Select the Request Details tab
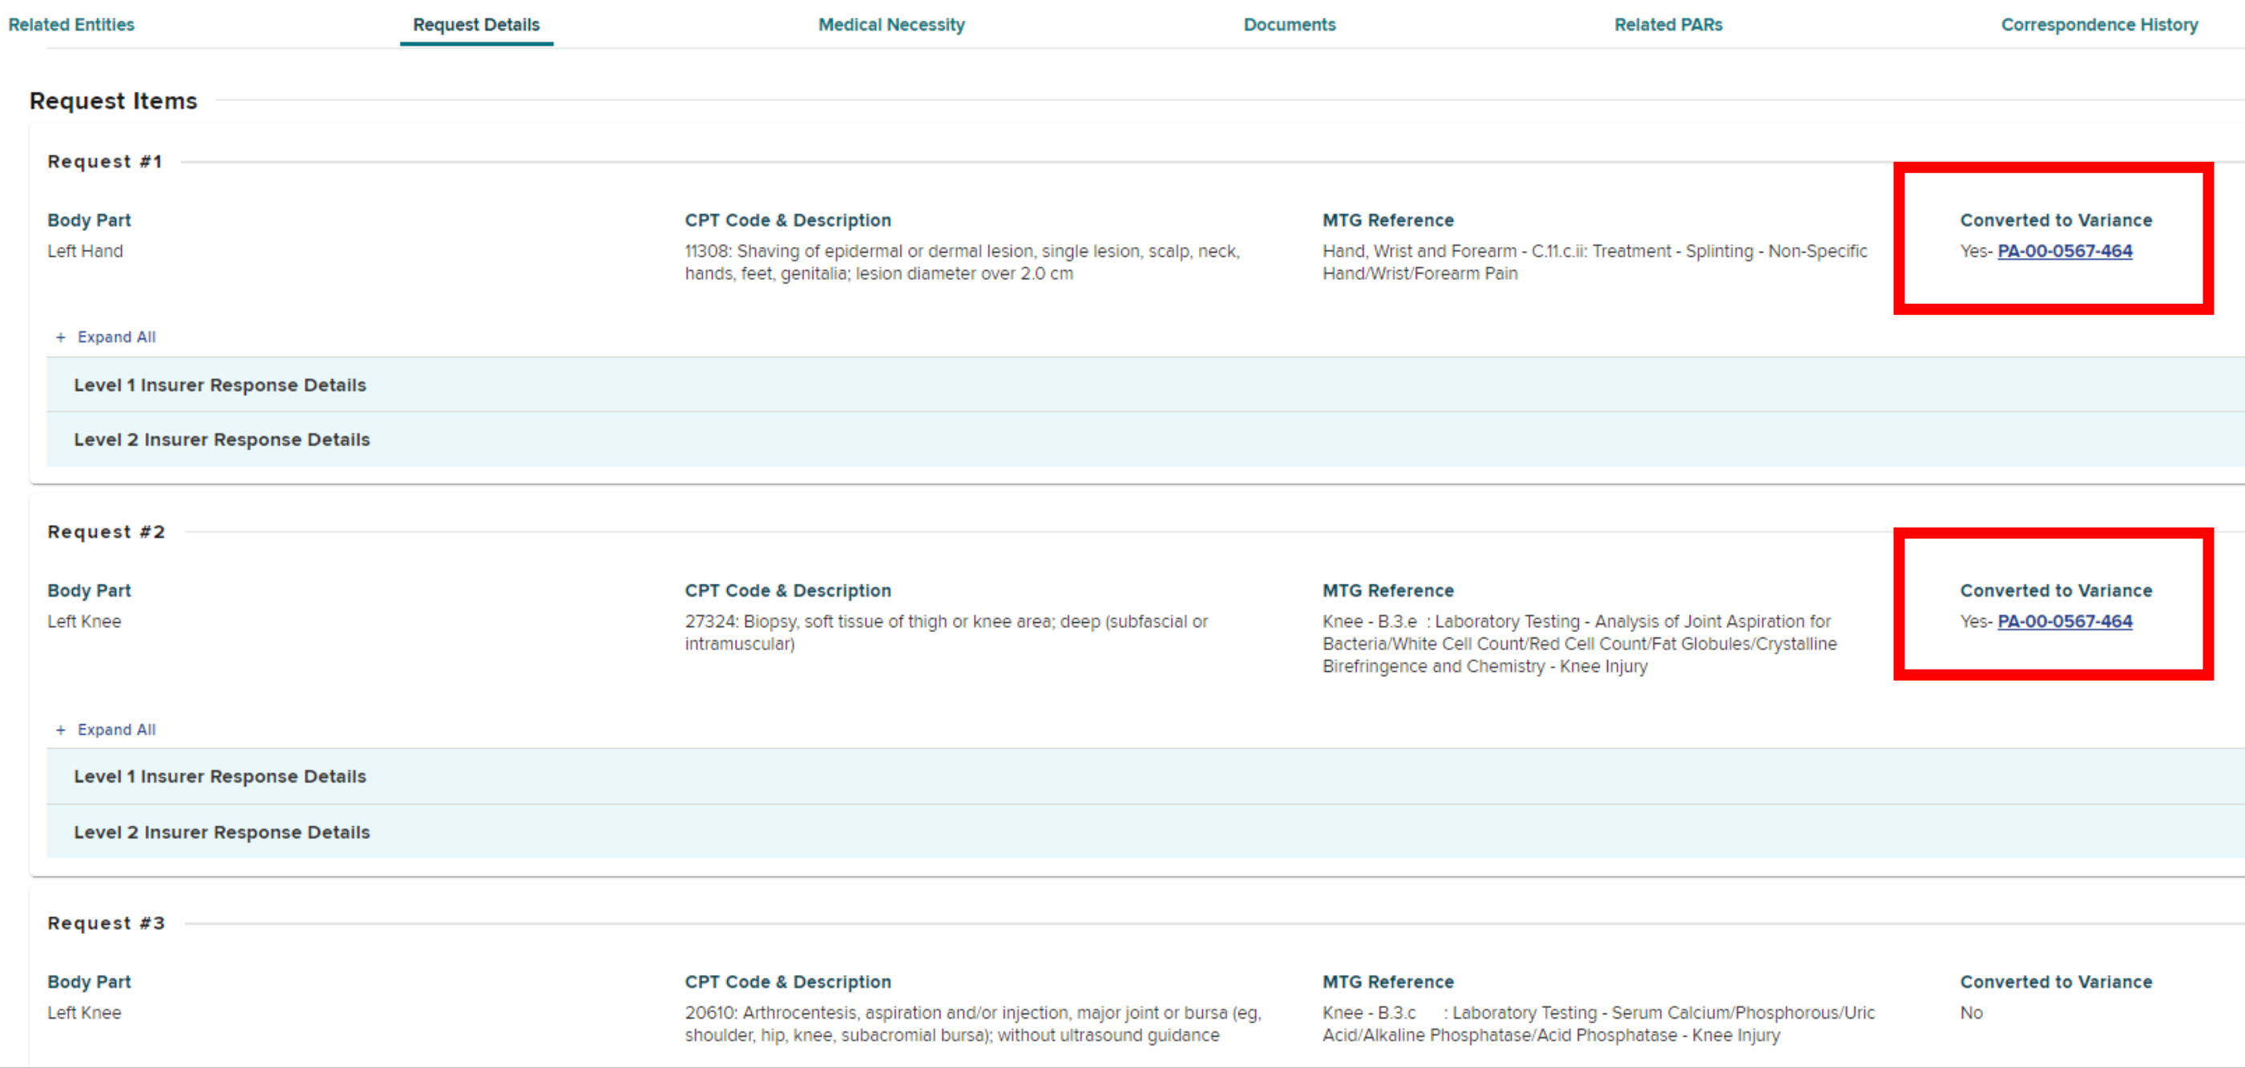 (x=476, y=24)
